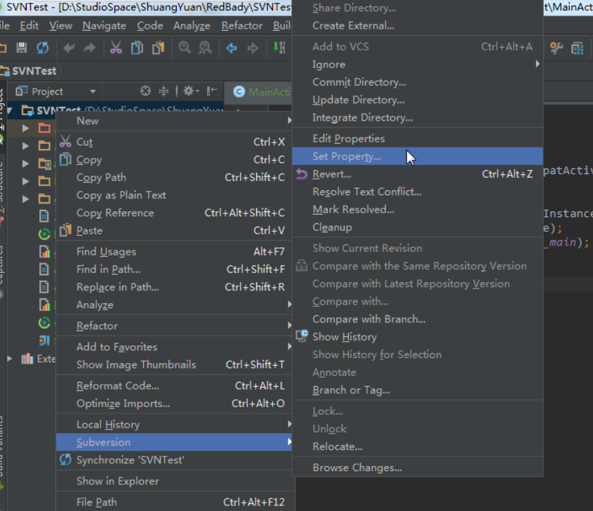Click the Copy toolbar icon
This screenshot has height=511, width=593.
pos(137,48)
